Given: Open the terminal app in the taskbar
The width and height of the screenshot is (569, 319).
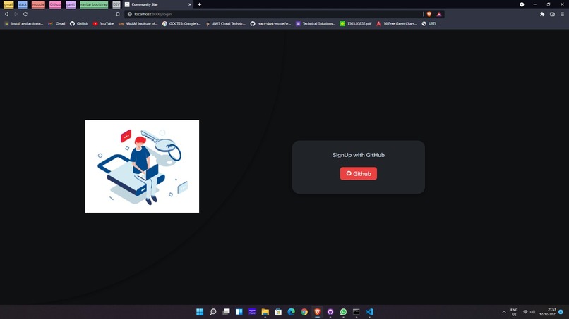Looking at the screenshot, I should click(357, 312).
